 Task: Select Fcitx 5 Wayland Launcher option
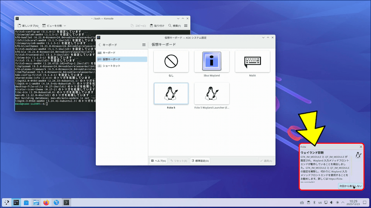pyautogui.click(x=212, y=94)
